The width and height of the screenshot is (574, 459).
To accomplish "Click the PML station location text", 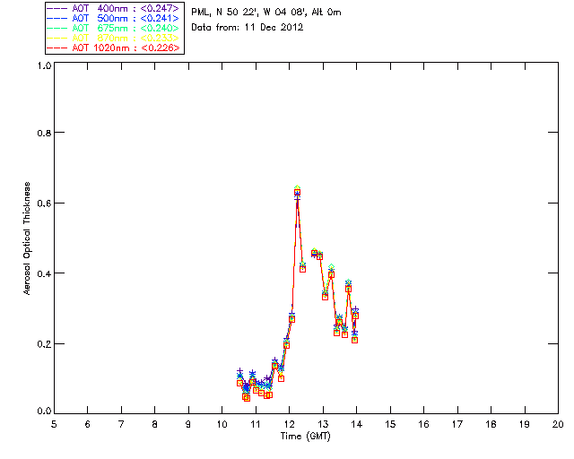I will 266,13.
